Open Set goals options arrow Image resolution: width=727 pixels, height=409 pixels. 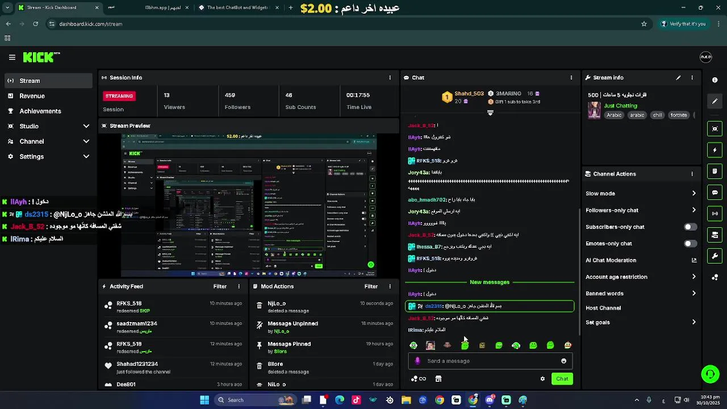pos(694,322)
